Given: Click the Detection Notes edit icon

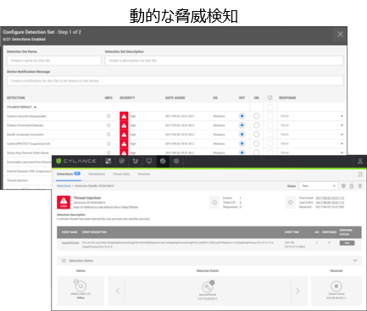Looking at the screenshot, I should [x=64, y=260].
